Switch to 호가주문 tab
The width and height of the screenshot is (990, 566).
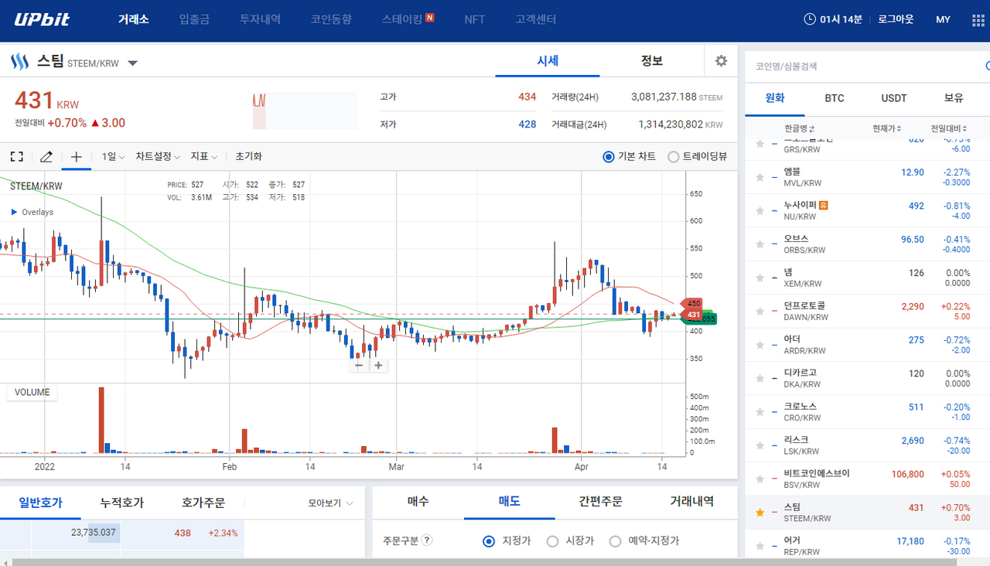tap(203, 503)
